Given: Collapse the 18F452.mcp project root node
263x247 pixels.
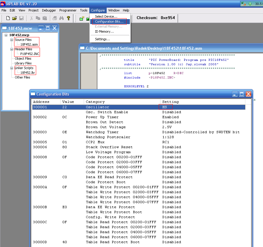Looking at the screenshot, I should pyautogui.click(x=6, y=35).
